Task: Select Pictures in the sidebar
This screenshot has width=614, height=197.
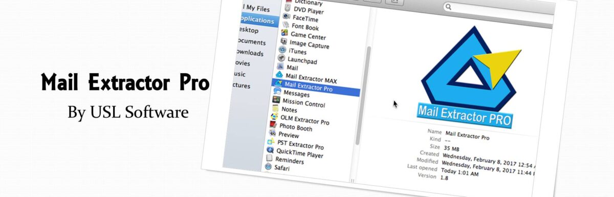Action: coord(240,85)
